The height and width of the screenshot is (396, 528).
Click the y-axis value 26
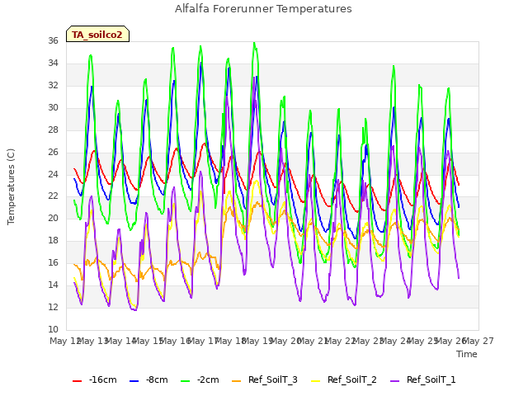pyautogui.click(x=53, y=152)
